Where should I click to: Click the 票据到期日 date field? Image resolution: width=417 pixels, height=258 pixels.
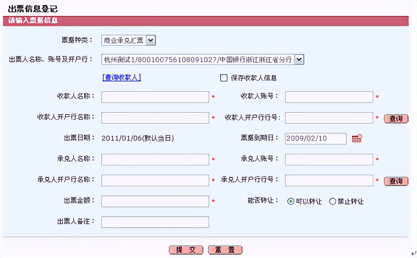[x=315, y=139]
